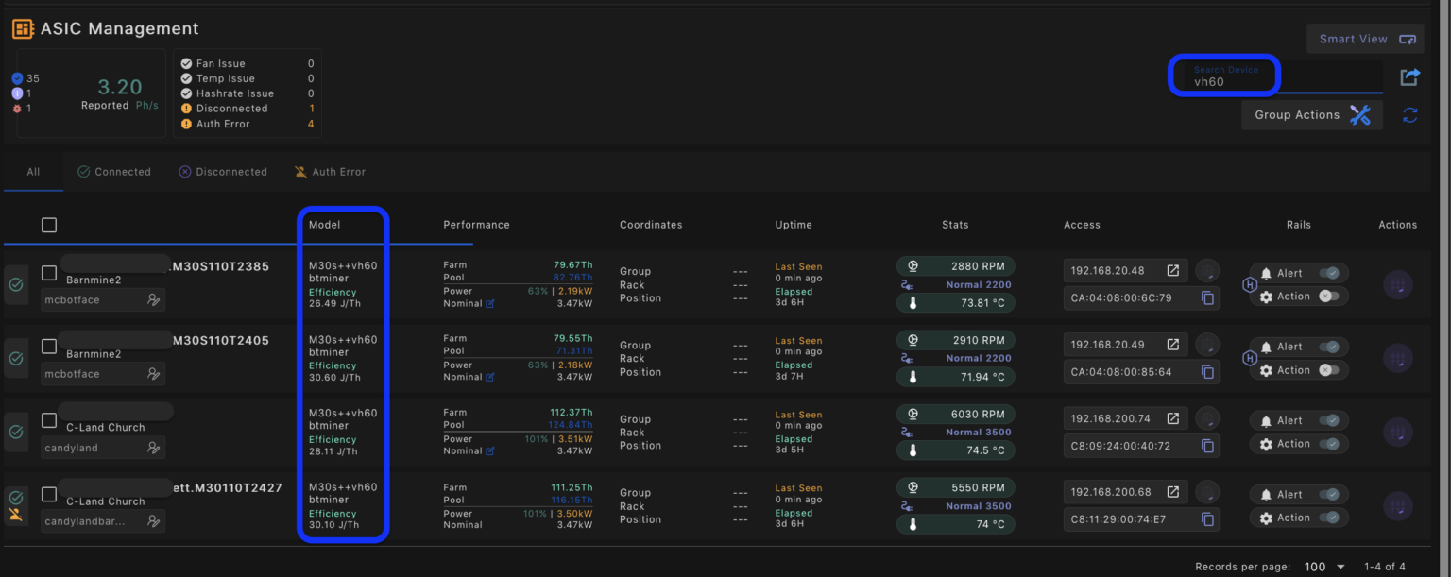This screenshot has width=1451, height=577.
Task: Switch to the Auth Error tab
Action: (x=330, y=172)
